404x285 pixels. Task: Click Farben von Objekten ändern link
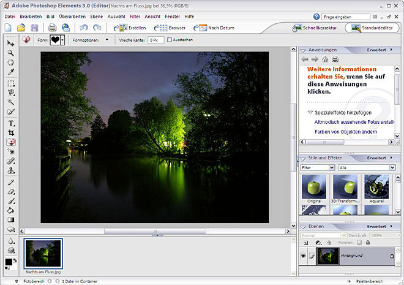click(346, 132)
